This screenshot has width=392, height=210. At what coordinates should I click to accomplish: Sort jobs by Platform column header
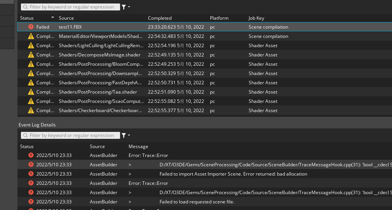tap(219, 18)
